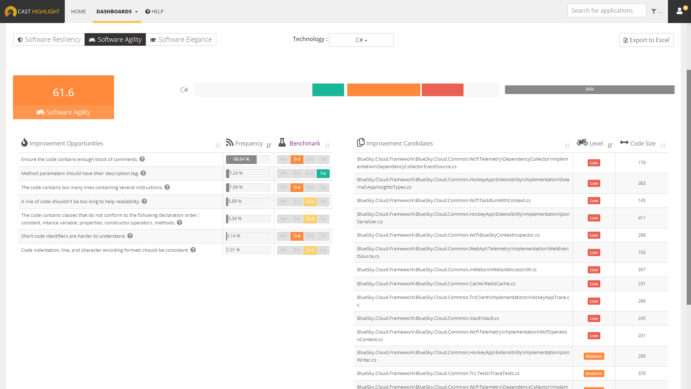This screenshot has height=389, width=691.
Task: Open the user account icon
Action: pos(679,11)
